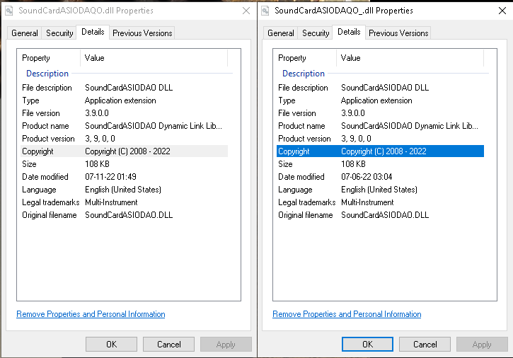513x358 pixels.
Task: Close the right SoundCardASIODAQO_.dll Properties window
Action: coord(502,11)
